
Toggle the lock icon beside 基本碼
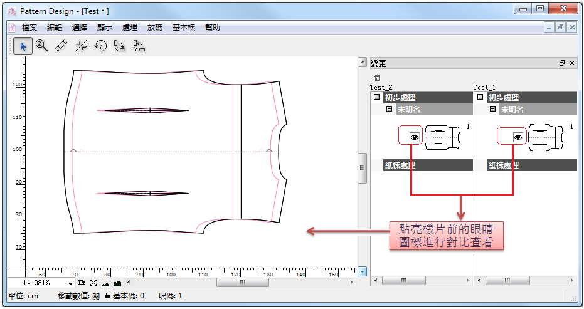(x=107, y=296)
